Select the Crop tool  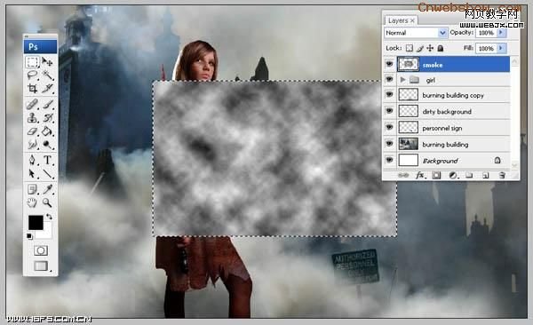click(x=32, y=89)
